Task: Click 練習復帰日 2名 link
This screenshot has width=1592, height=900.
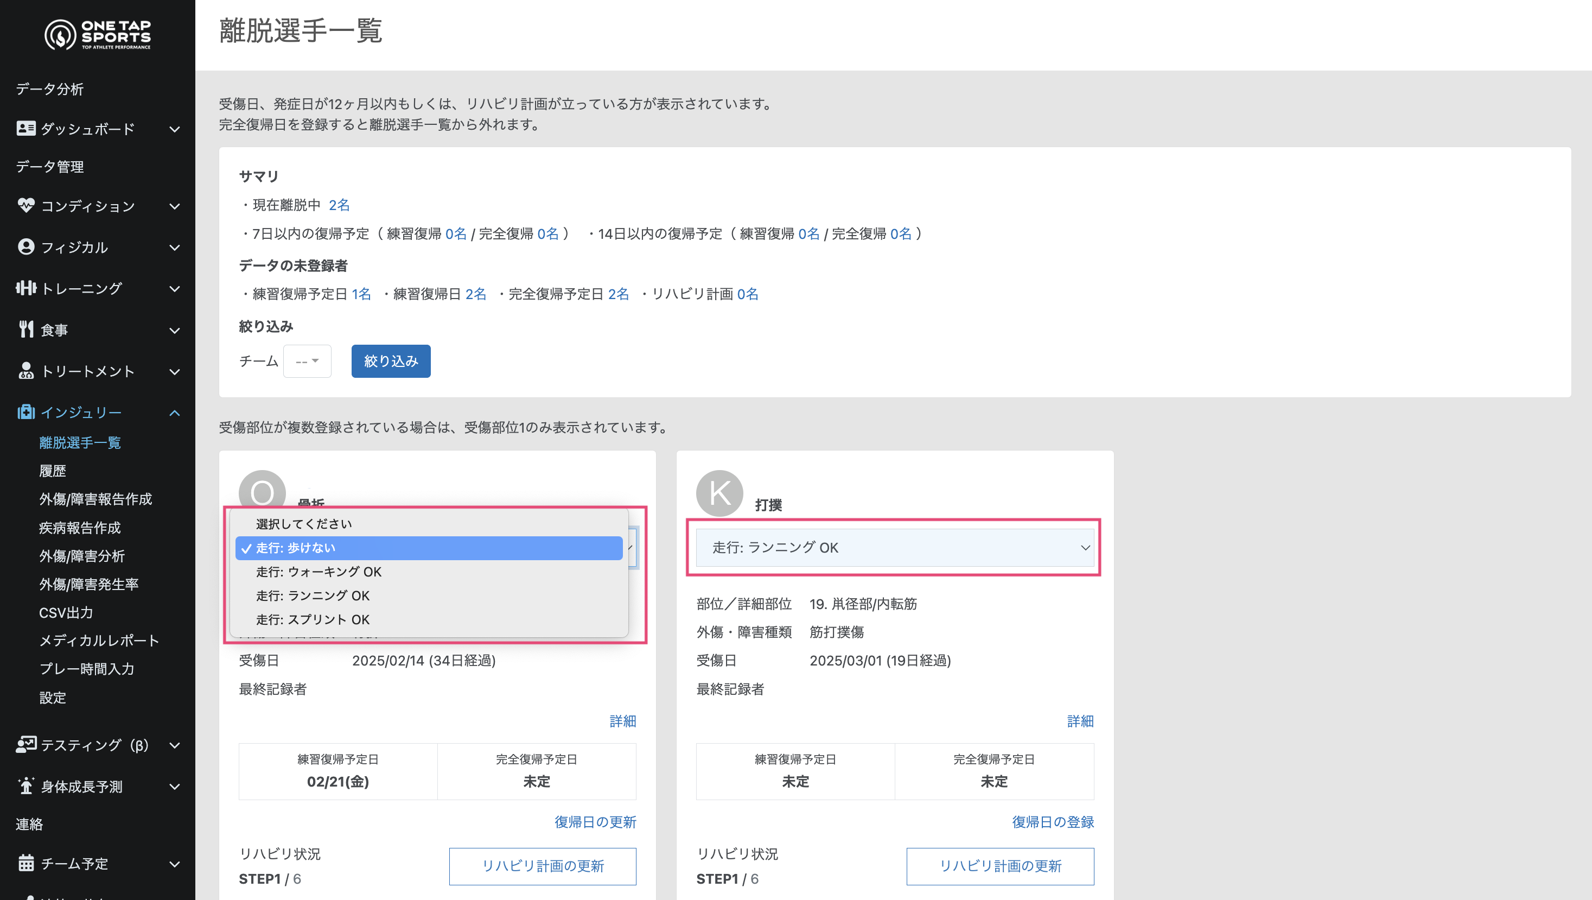Action: (x=476, y=294)
